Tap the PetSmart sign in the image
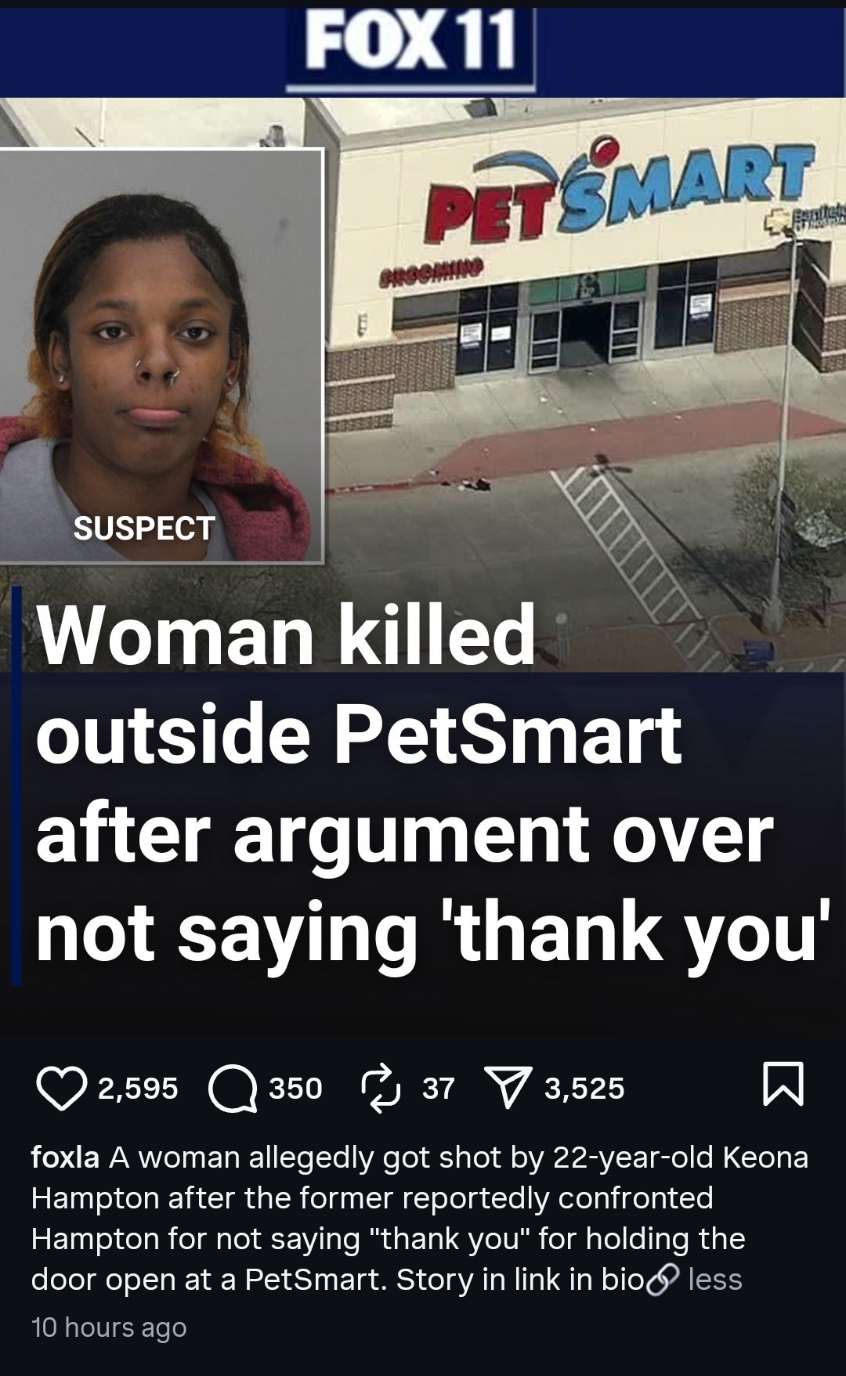Screen dimensions: 846x1376 pos(618,188)
